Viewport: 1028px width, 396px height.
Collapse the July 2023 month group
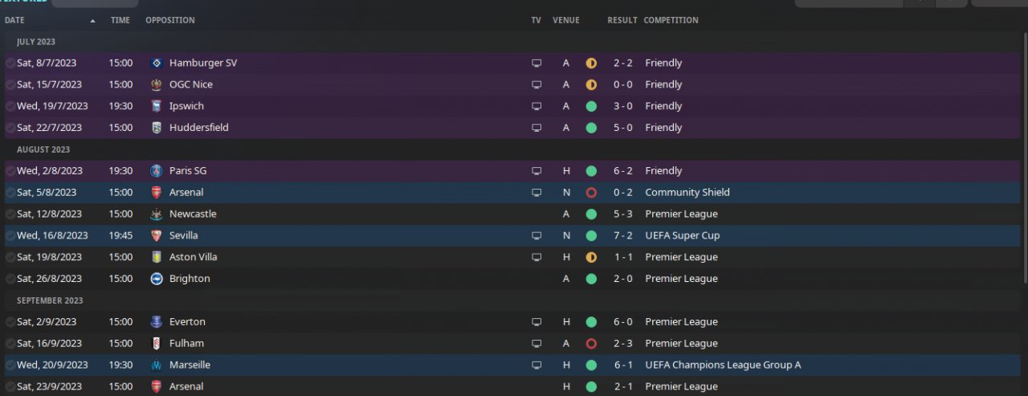pyautogui.click(x=36, y=42)
